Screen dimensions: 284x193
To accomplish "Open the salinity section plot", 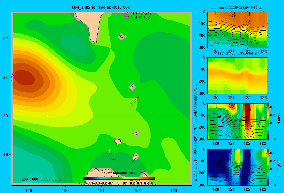I will click(237, 75).
